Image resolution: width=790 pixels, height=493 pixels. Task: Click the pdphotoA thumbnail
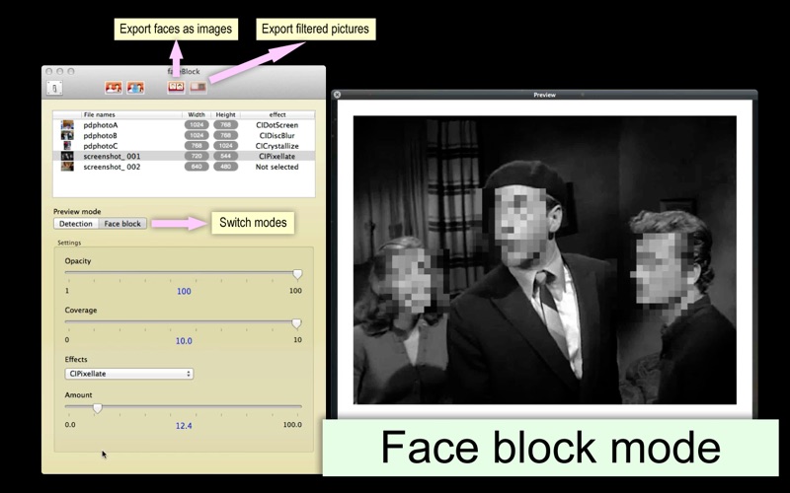pyautogui.click(x=67, y=125)
